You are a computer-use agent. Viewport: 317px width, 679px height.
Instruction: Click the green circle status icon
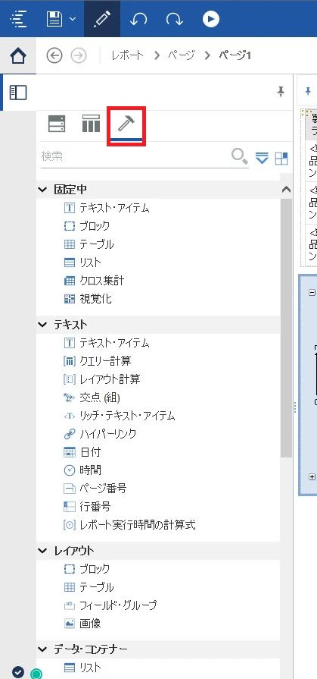(x=36, y=673)
